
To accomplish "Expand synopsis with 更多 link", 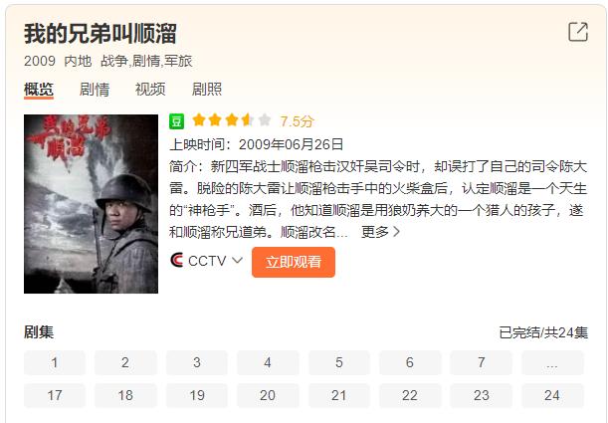I will coord(380,232).
